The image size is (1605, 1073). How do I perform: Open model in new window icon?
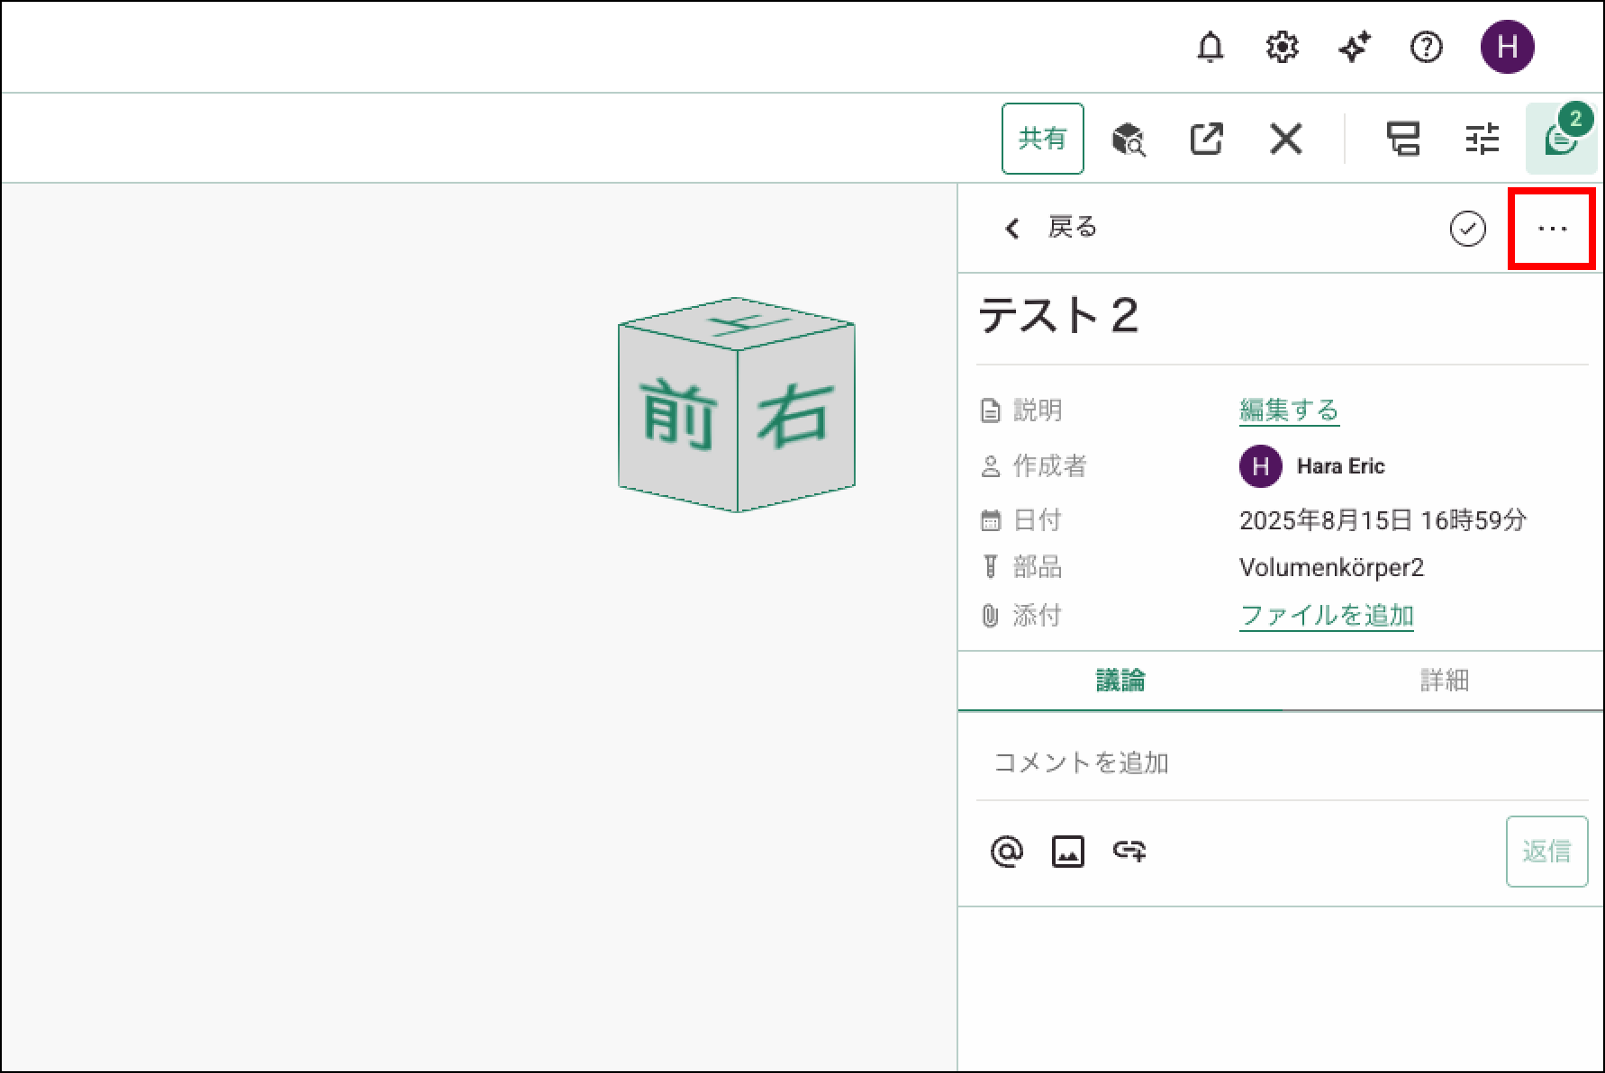click(x=1206, y=140)
